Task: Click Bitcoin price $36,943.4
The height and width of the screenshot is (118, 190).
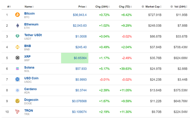Action: coord(79,15)
